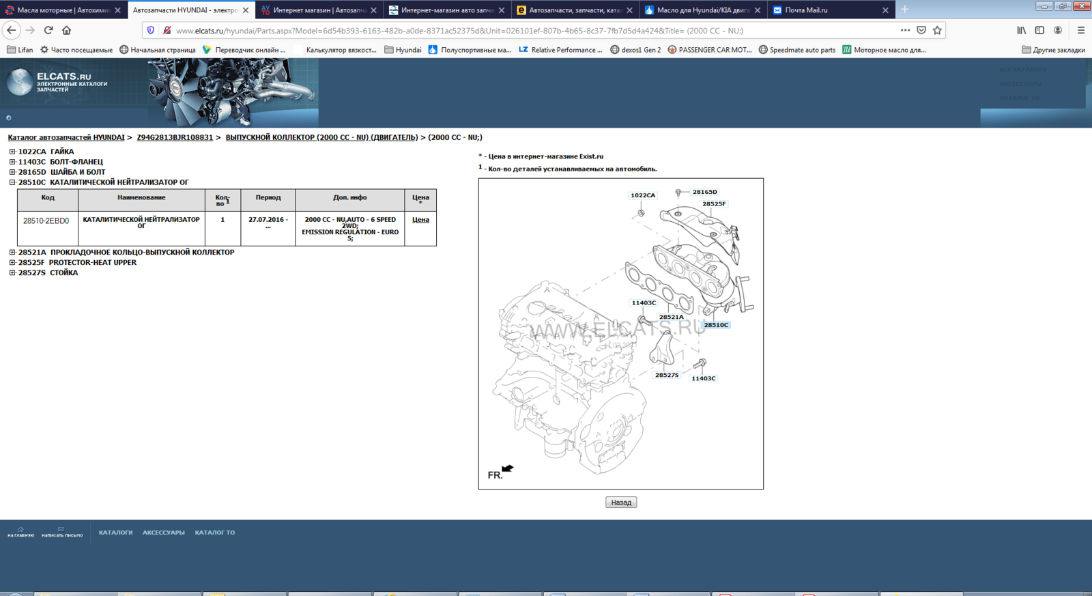
Task: Switch to the 'Автозапчасти, запчасти, каталог' tab
Action: coord(575,10)
